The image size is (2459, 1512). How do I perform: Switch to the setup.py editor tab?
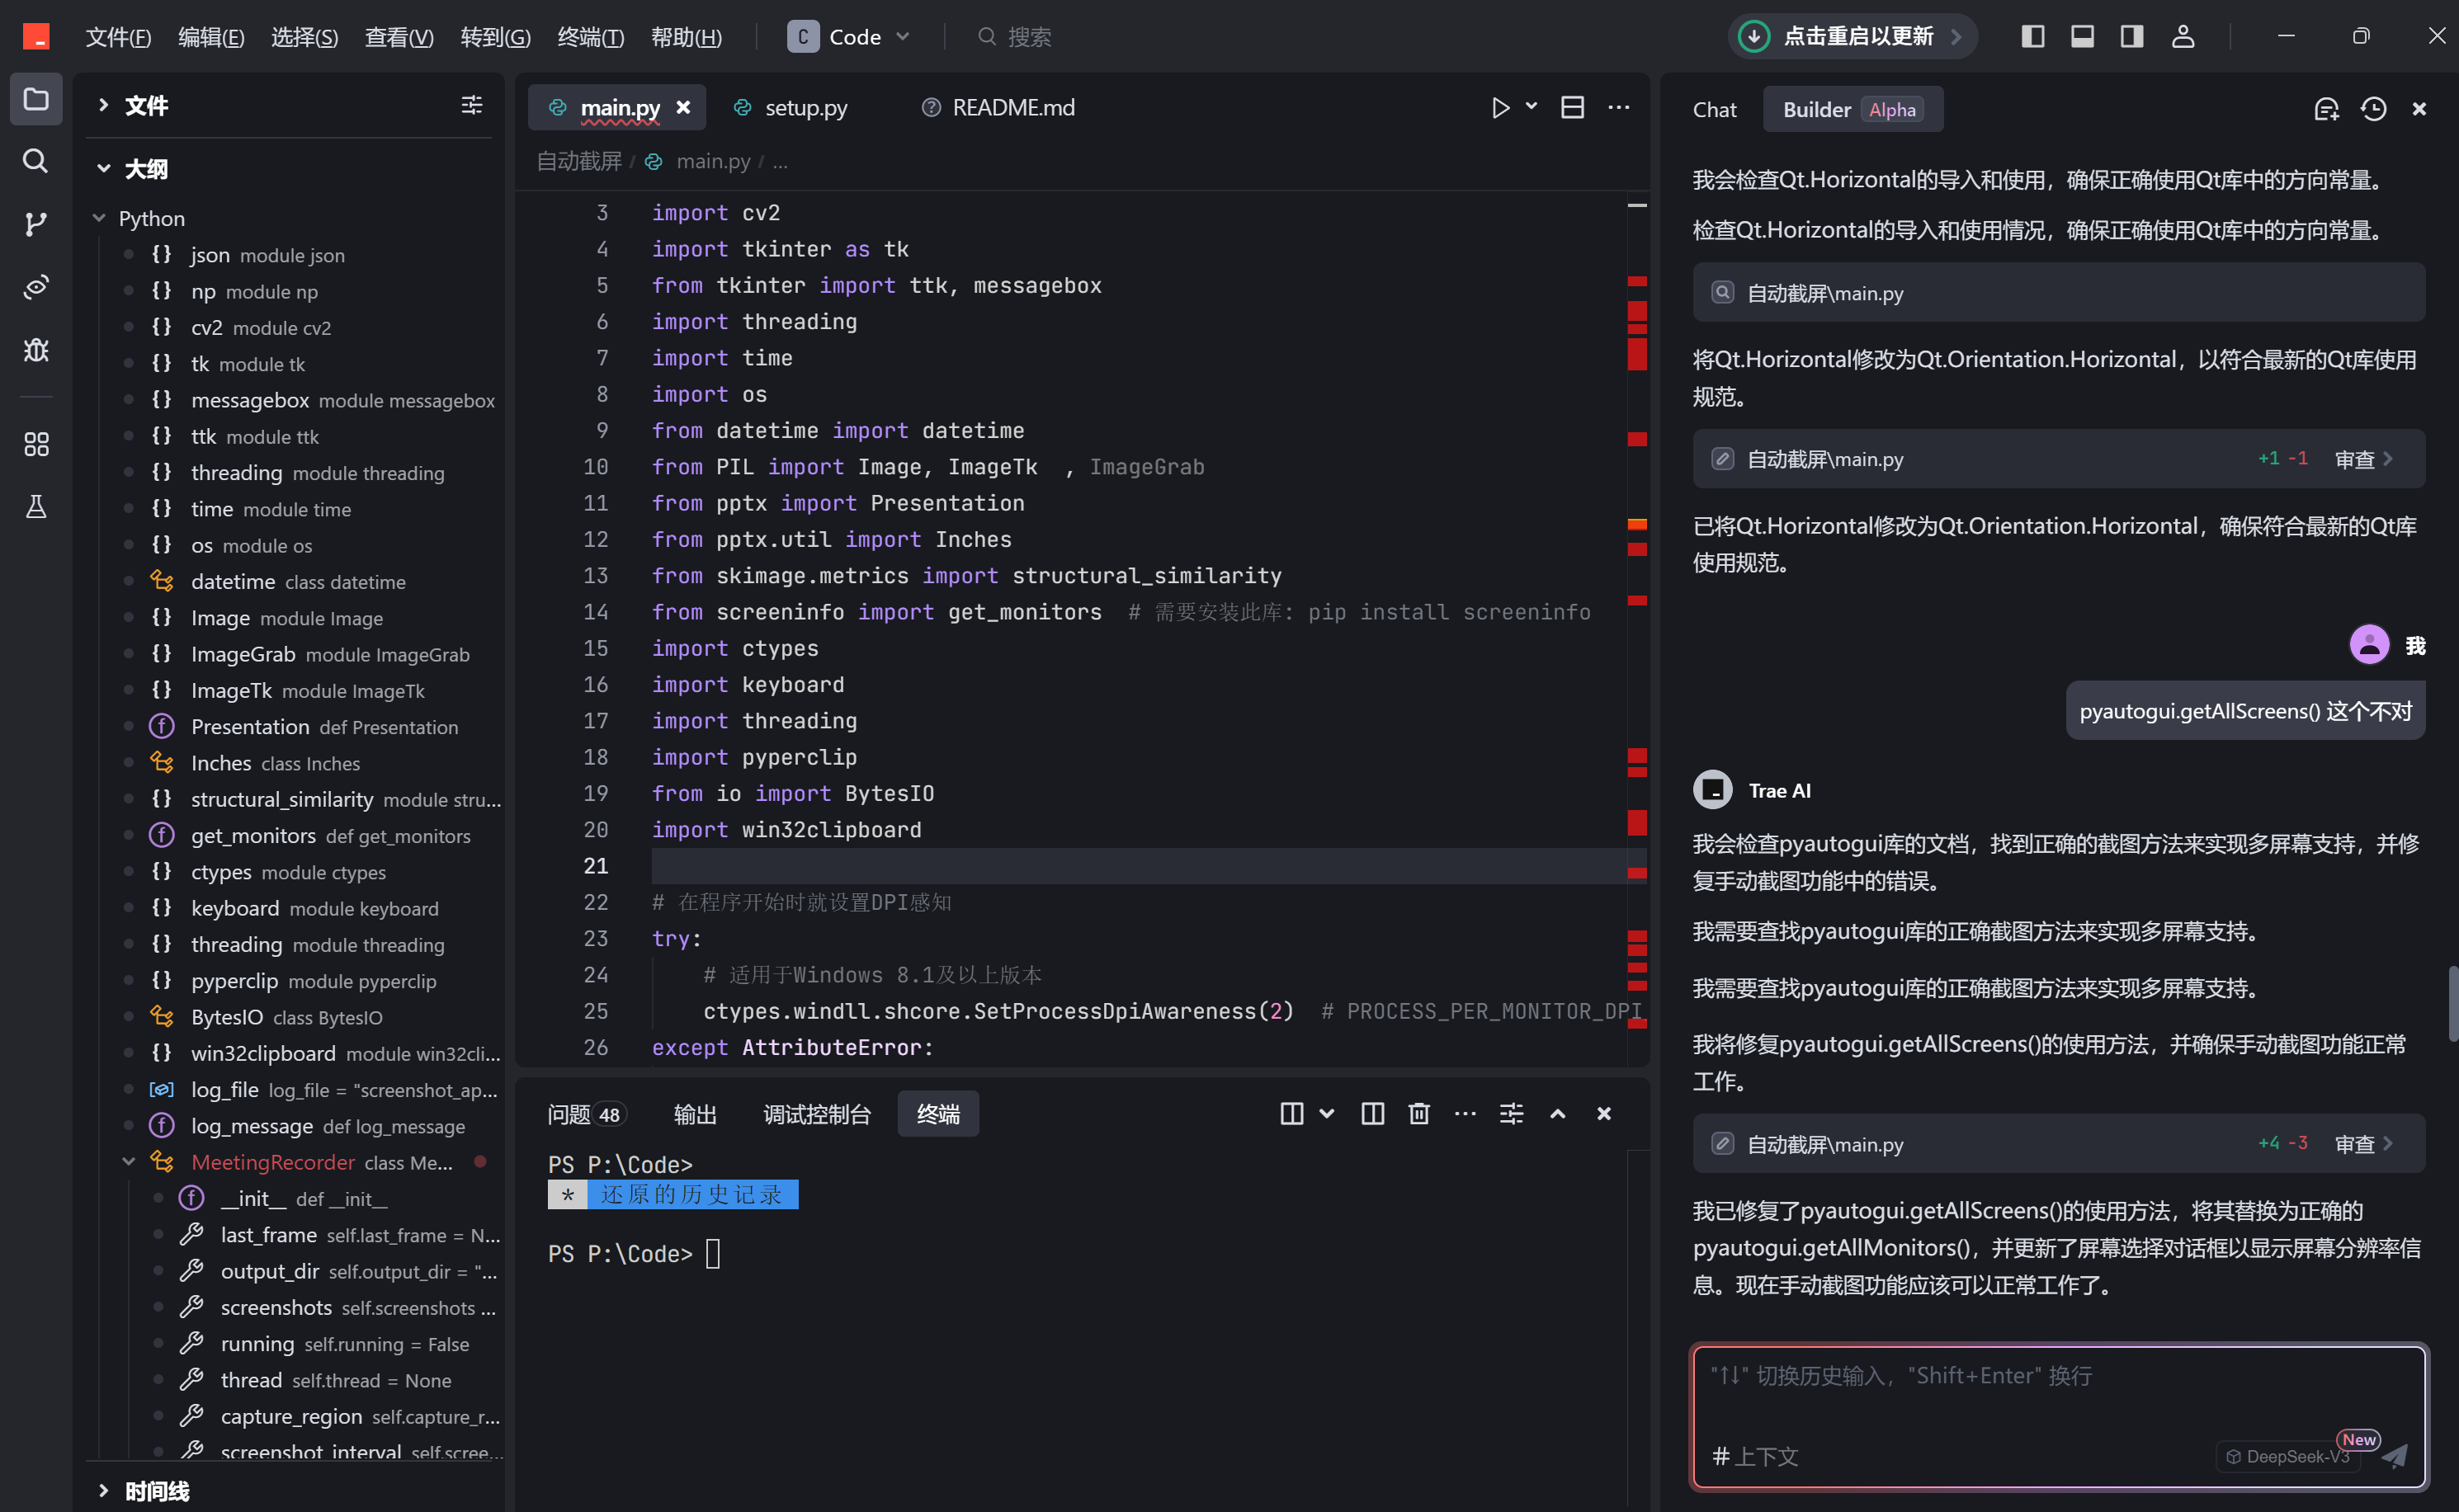[805, 108]
